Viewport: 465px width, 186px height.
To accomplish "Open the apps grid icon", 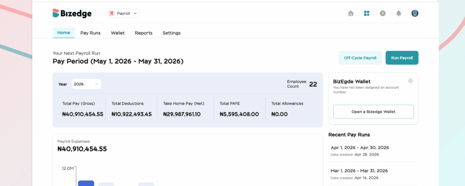I will point(367,14).
